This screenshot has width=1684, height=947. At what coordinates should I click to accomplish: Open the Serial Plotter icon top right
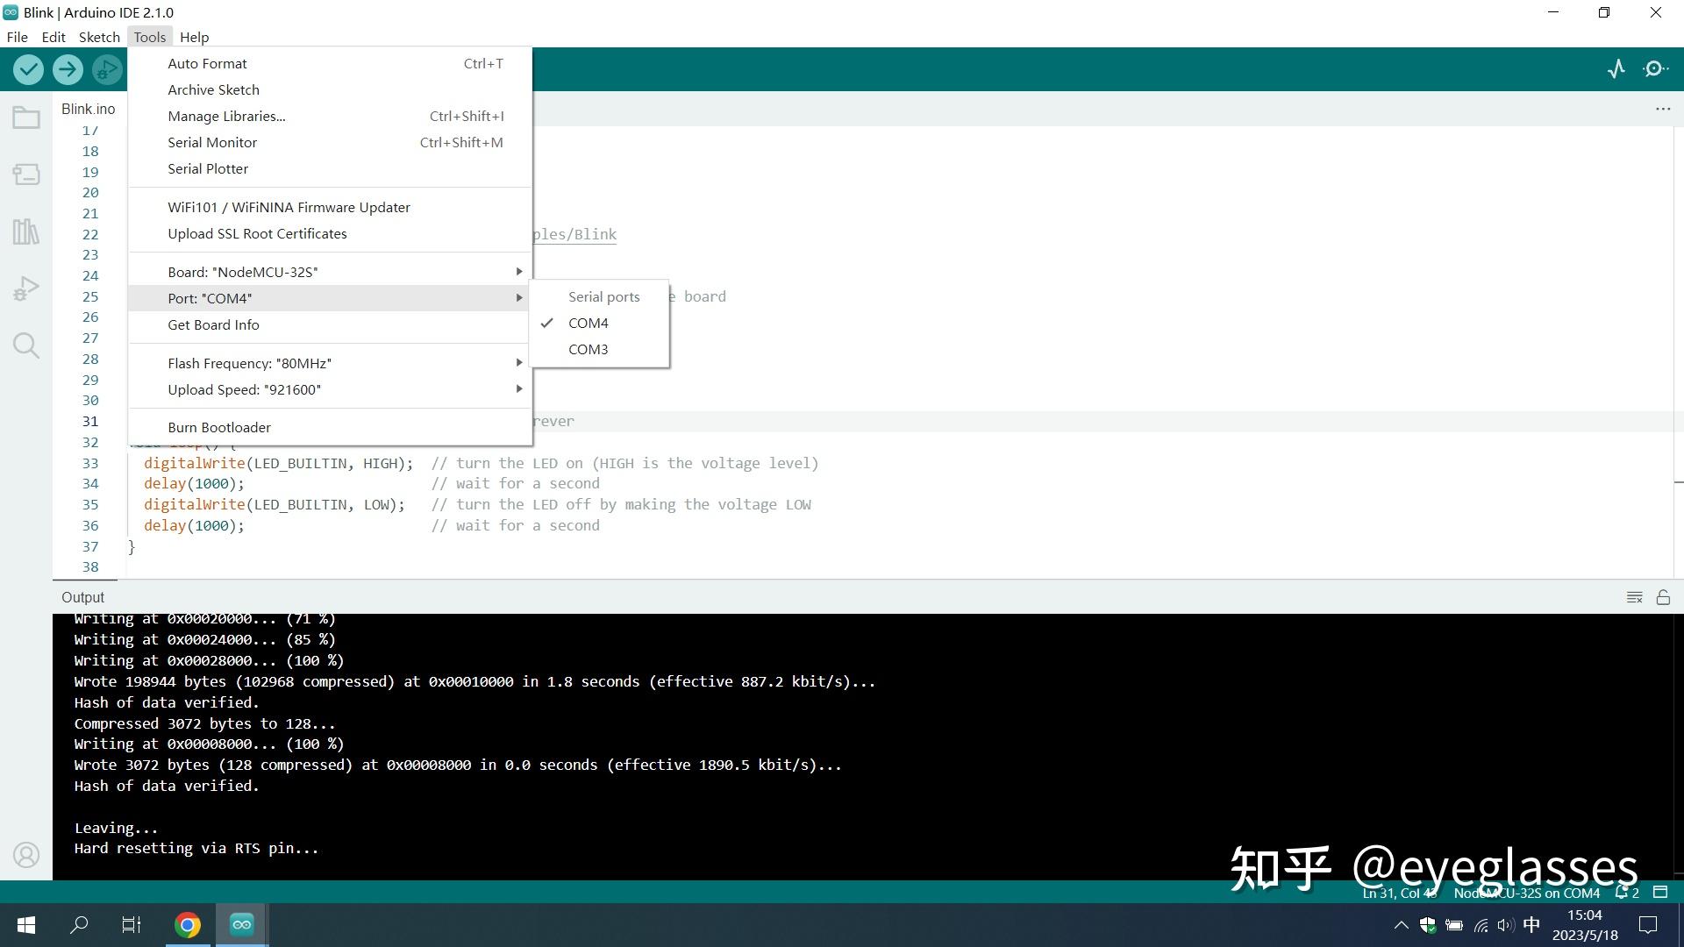[x=1616, y=68]
